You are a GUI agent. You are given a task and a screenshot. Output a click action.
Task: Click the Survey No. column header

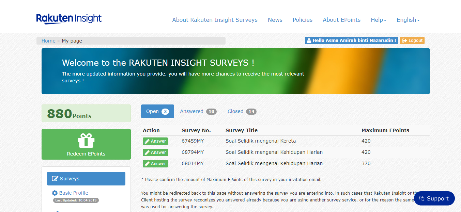coord(196,130)
